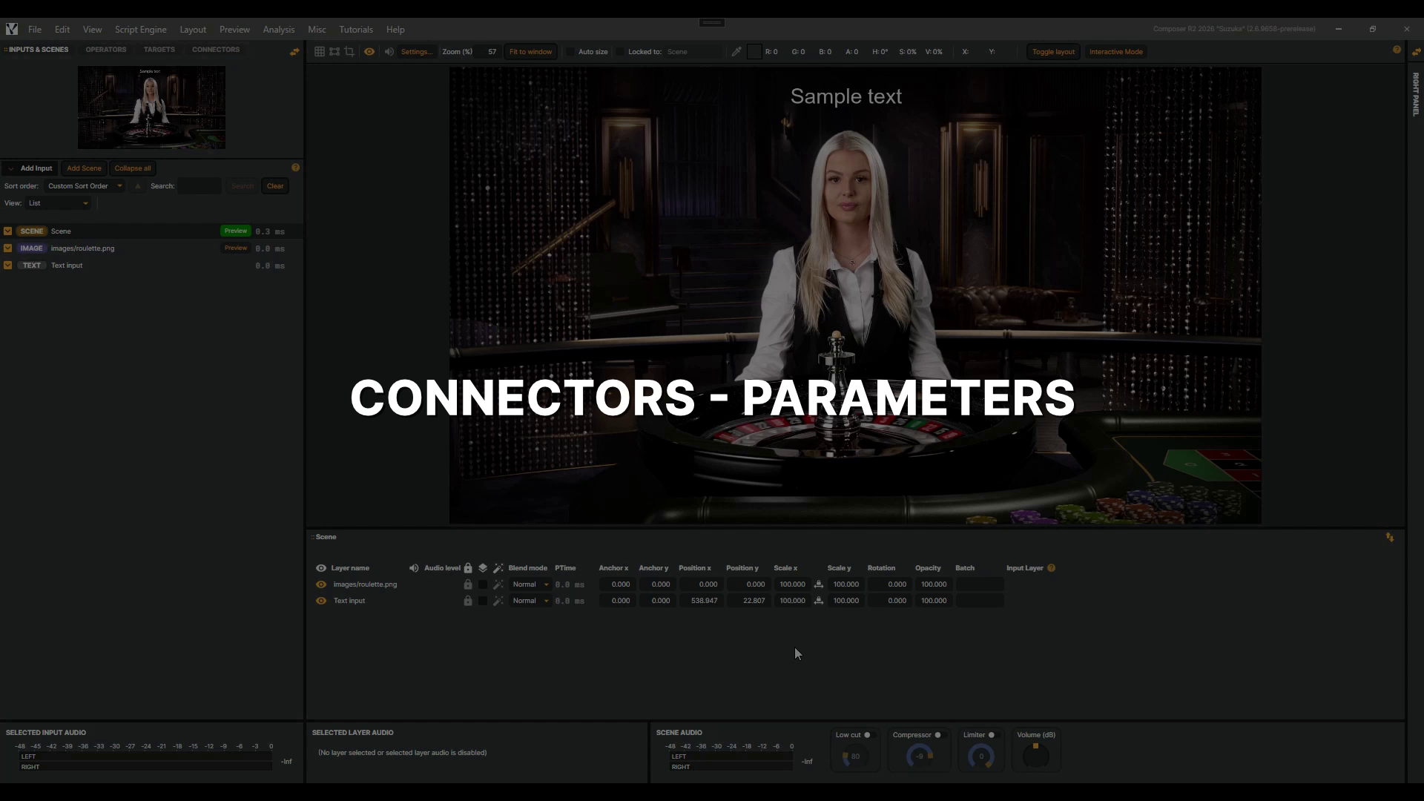Uncheck the Scene input checkbox
This screenshot has height=801, width=1424.
(x=8, y=231)
